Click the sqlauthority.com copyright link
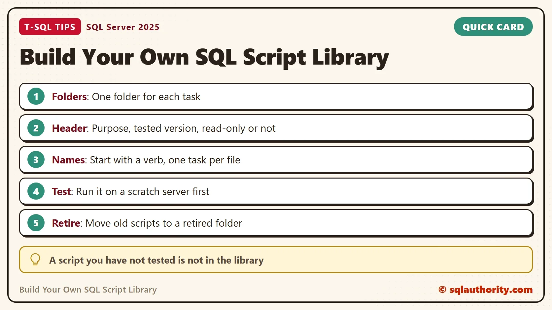 tap(485, 290)
